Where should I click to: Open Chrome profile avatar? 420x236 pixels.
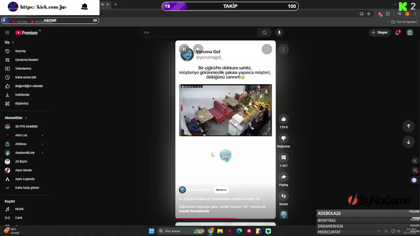click(407, 14)
